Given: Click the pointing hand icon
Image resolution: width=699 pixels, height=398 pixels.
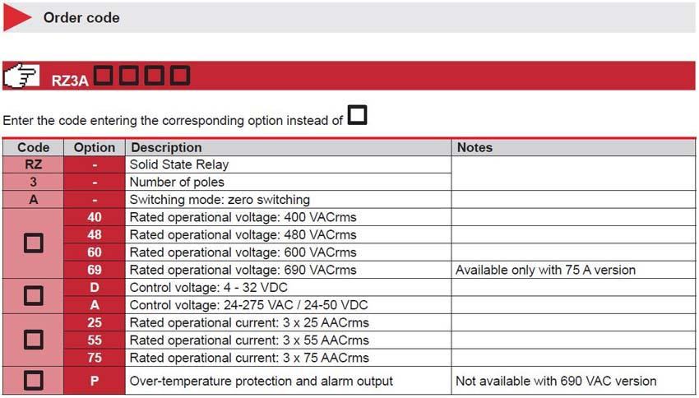Looking at the screenshot, I should pyautogui.click(x=22, y=76).
